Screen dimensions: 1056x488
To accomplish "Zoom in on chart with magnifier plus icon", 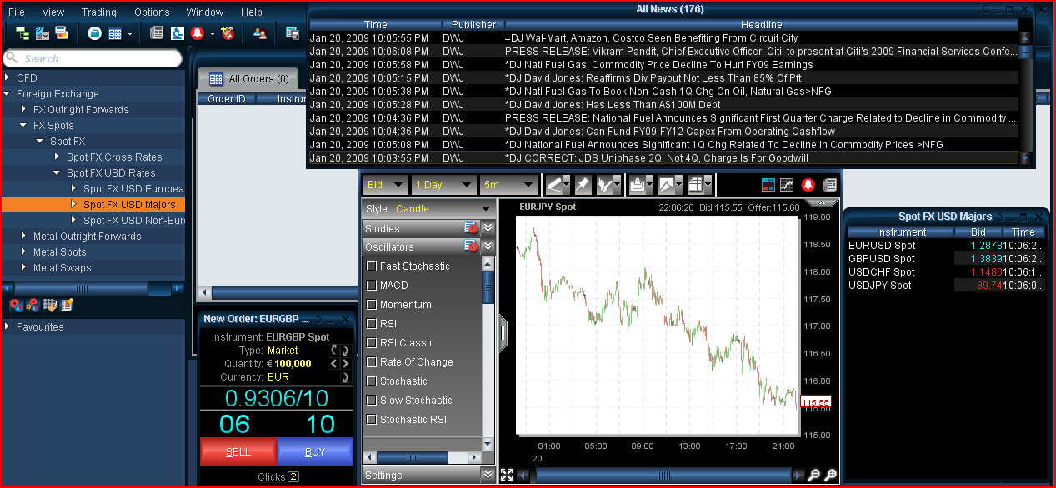I will [830, 476].
